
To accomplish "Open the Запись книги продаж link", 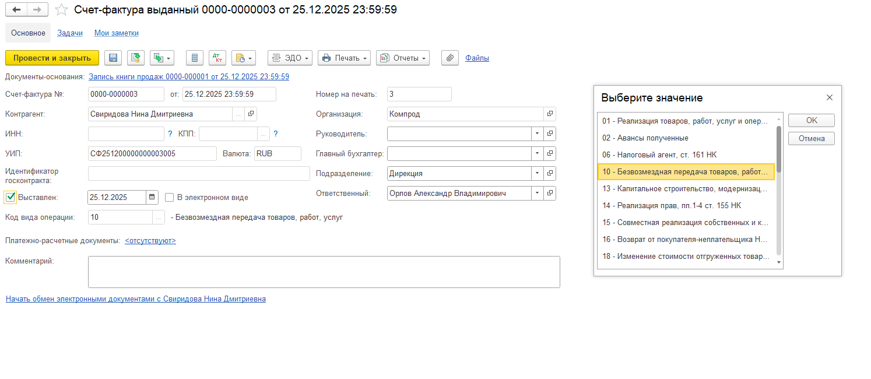I will 189,76.
